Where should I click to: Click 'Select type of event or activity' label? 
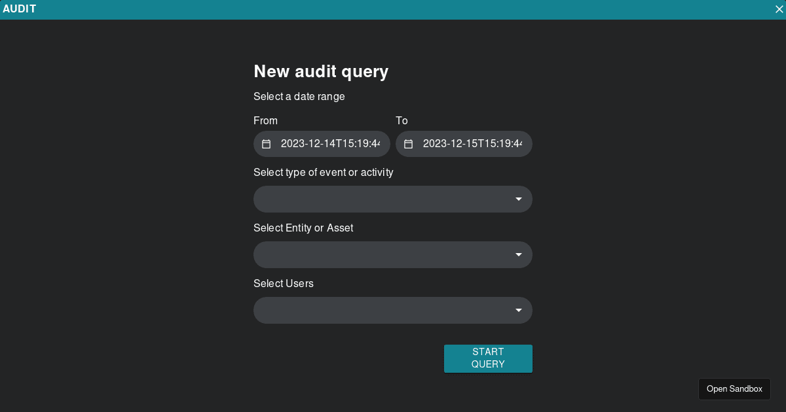coord(324,173)
